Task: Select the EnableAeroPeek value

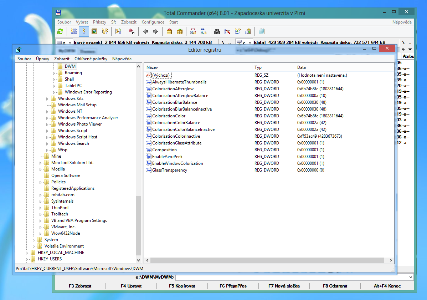Action: (167, 156)
